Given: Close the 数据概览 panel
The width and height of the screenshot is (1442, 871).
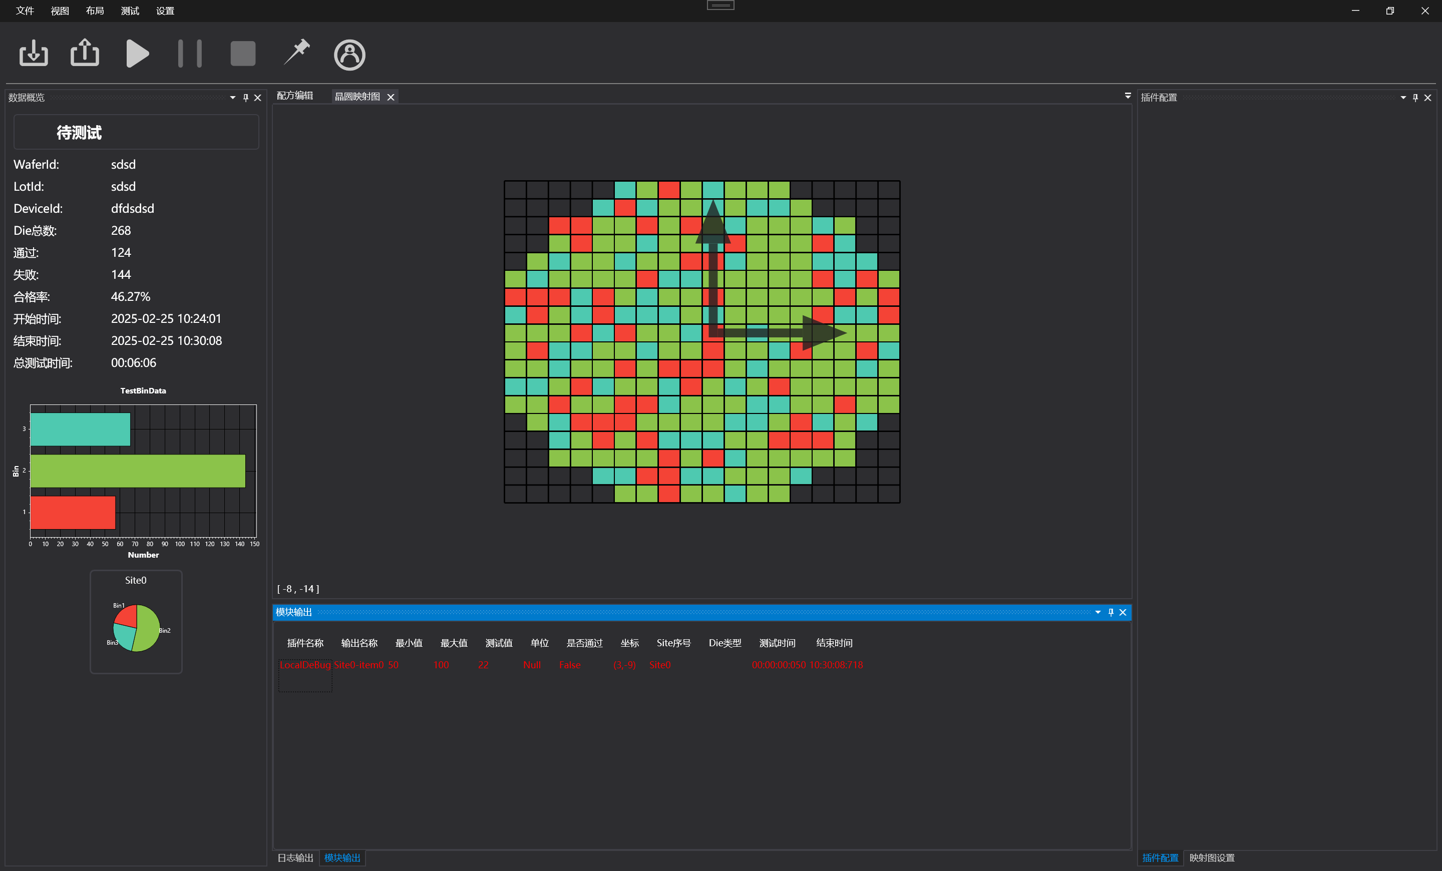Looking at the screenshot, I should (x=257, y=98).
